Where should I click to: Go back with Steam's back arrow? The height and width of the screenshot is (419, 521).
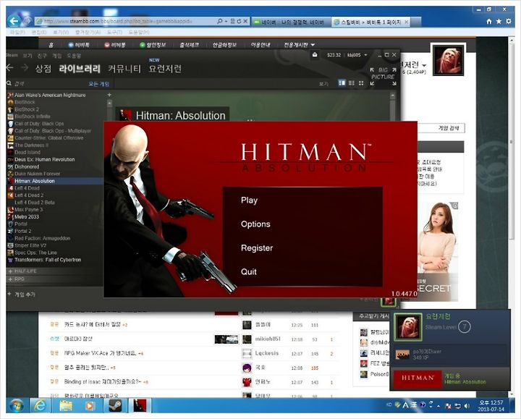pyautogui.click(x=10, y=68)
